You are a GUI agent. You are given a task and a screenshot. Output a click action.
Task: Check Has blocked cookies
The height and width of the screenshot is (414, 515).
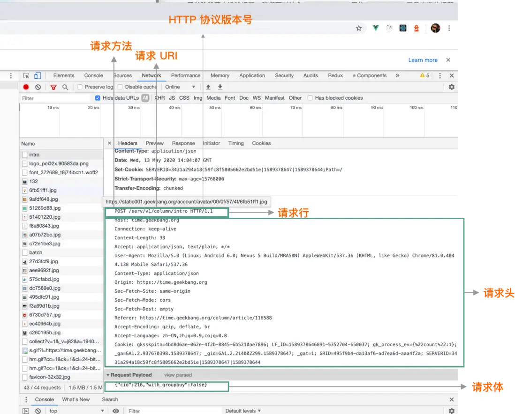pyautogui.click(x=310, y=98)
